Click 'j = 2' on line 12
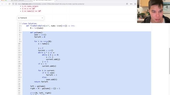The width and height of the screenshot is (170, 95). tap(41, 48)
